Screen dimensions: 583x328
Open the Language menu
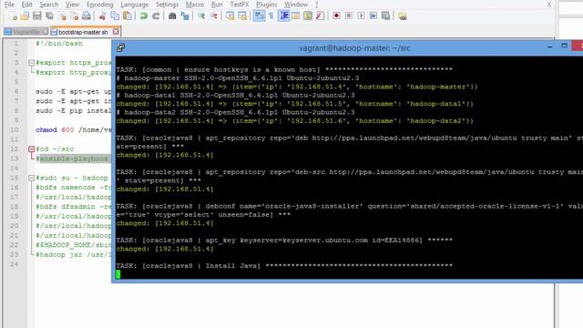135,5
